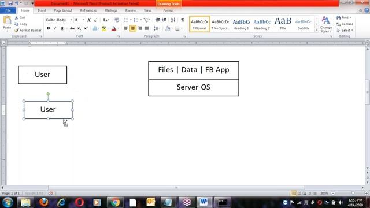The width and height of the screenshot is (370, 208).
Task: Toggle Center alignment
Action: [x=133, y=28]
